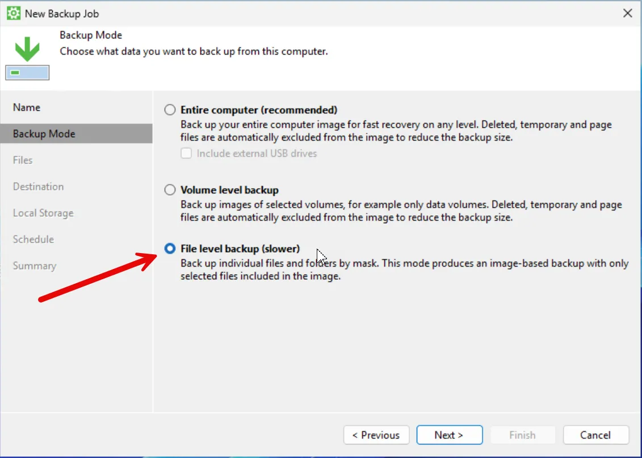
Task: Close the New Backup Job window
Action: coord(627,13)
